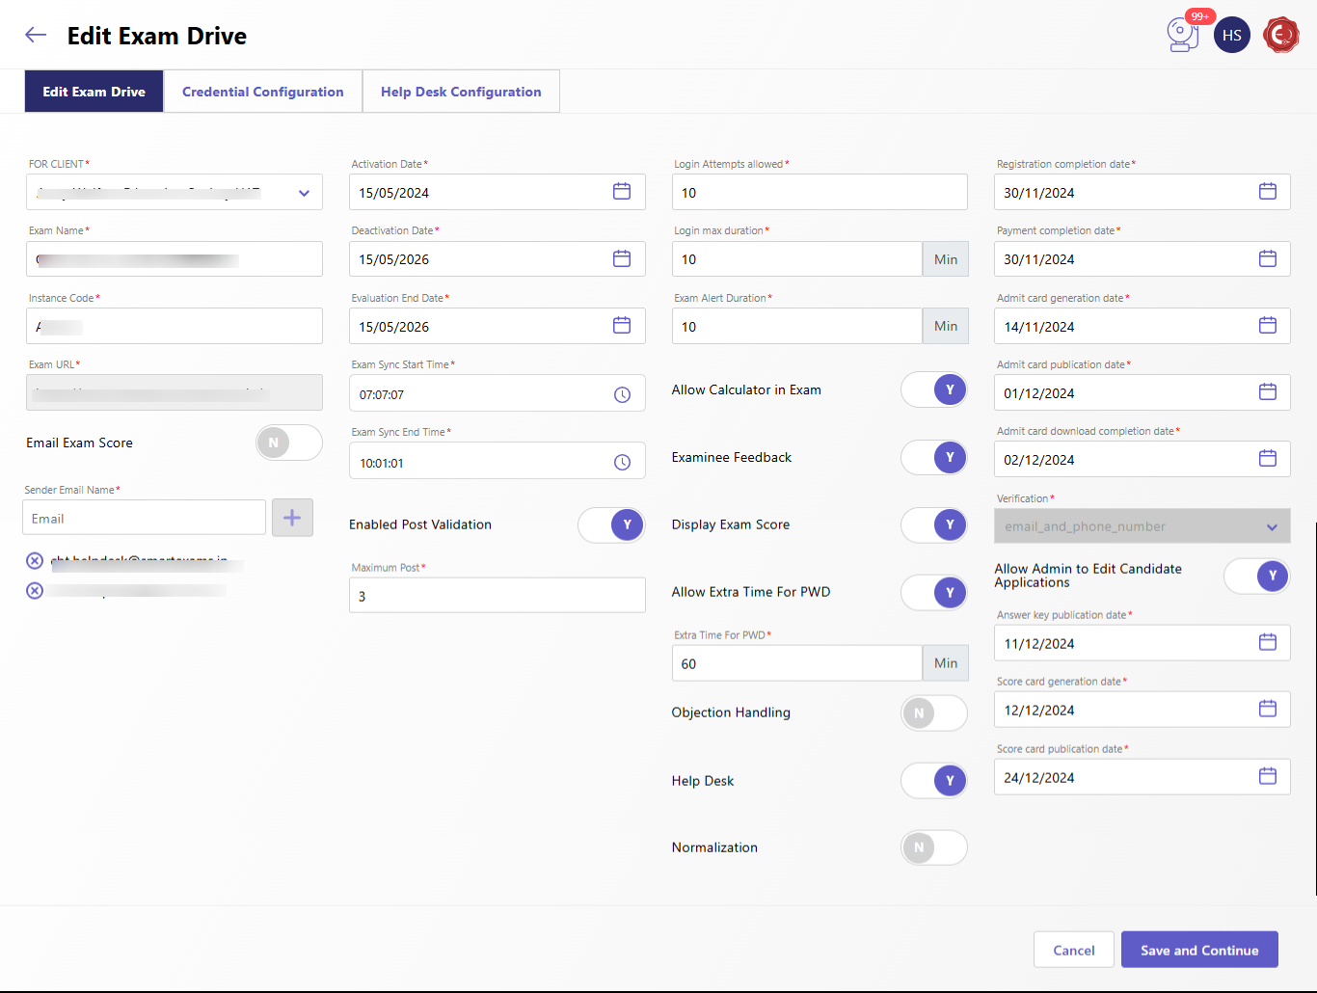Click the HS user avatar

[x=1231, y=36]
